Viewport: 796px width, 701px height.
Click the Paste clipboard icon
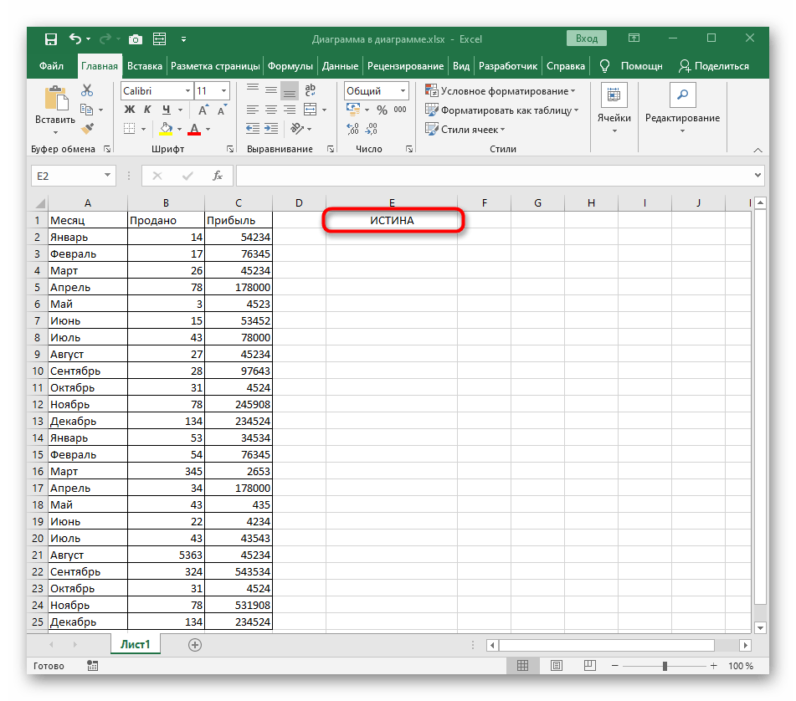56,98
